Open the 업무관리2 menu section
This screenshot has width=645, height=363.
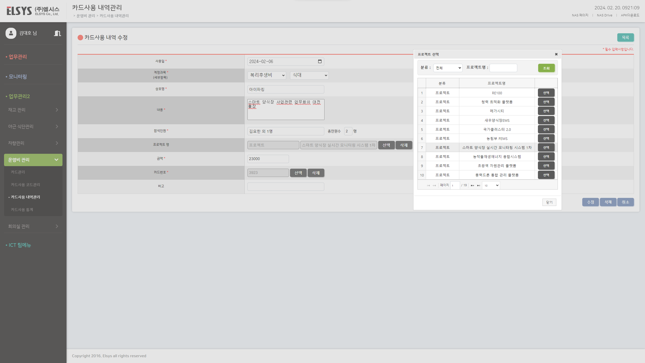pyautogui.click(x=19, y=96)
